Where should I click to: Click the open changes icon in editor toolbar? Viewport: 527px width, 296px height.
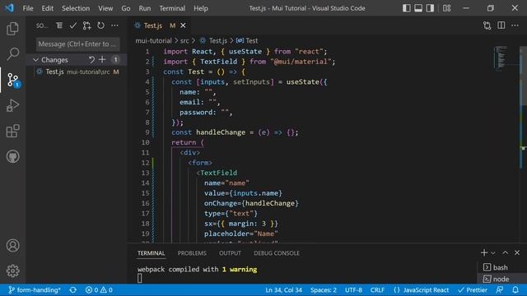(487, 25)
